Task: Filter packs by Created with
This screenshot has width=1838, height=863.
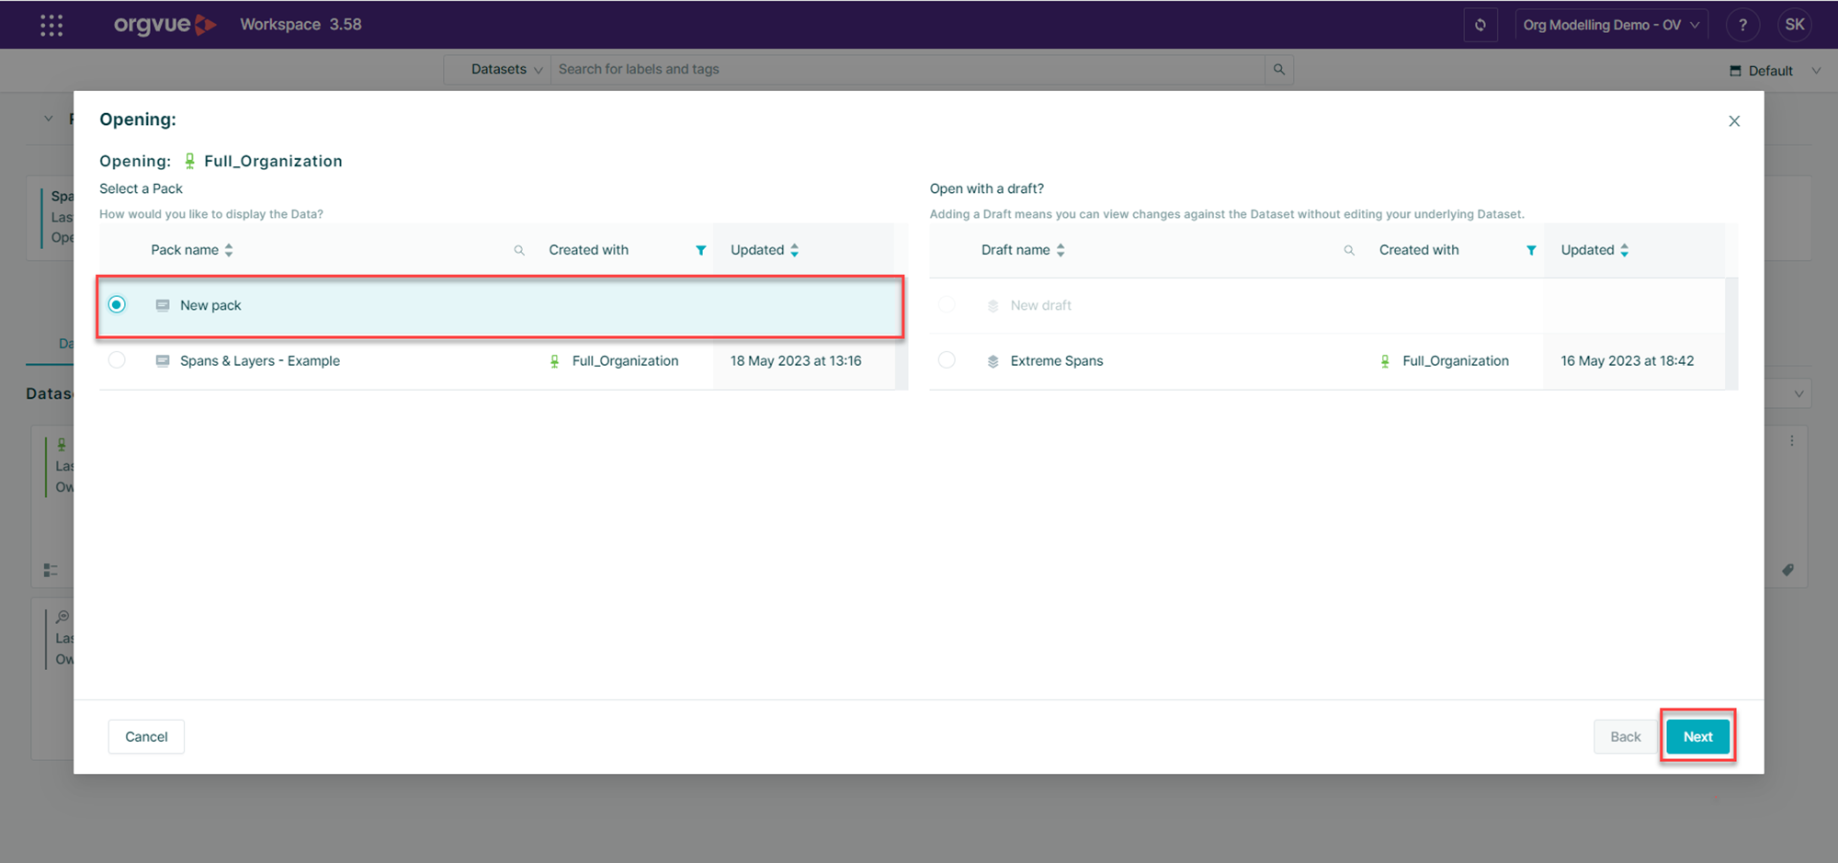Action: point(700,250)
